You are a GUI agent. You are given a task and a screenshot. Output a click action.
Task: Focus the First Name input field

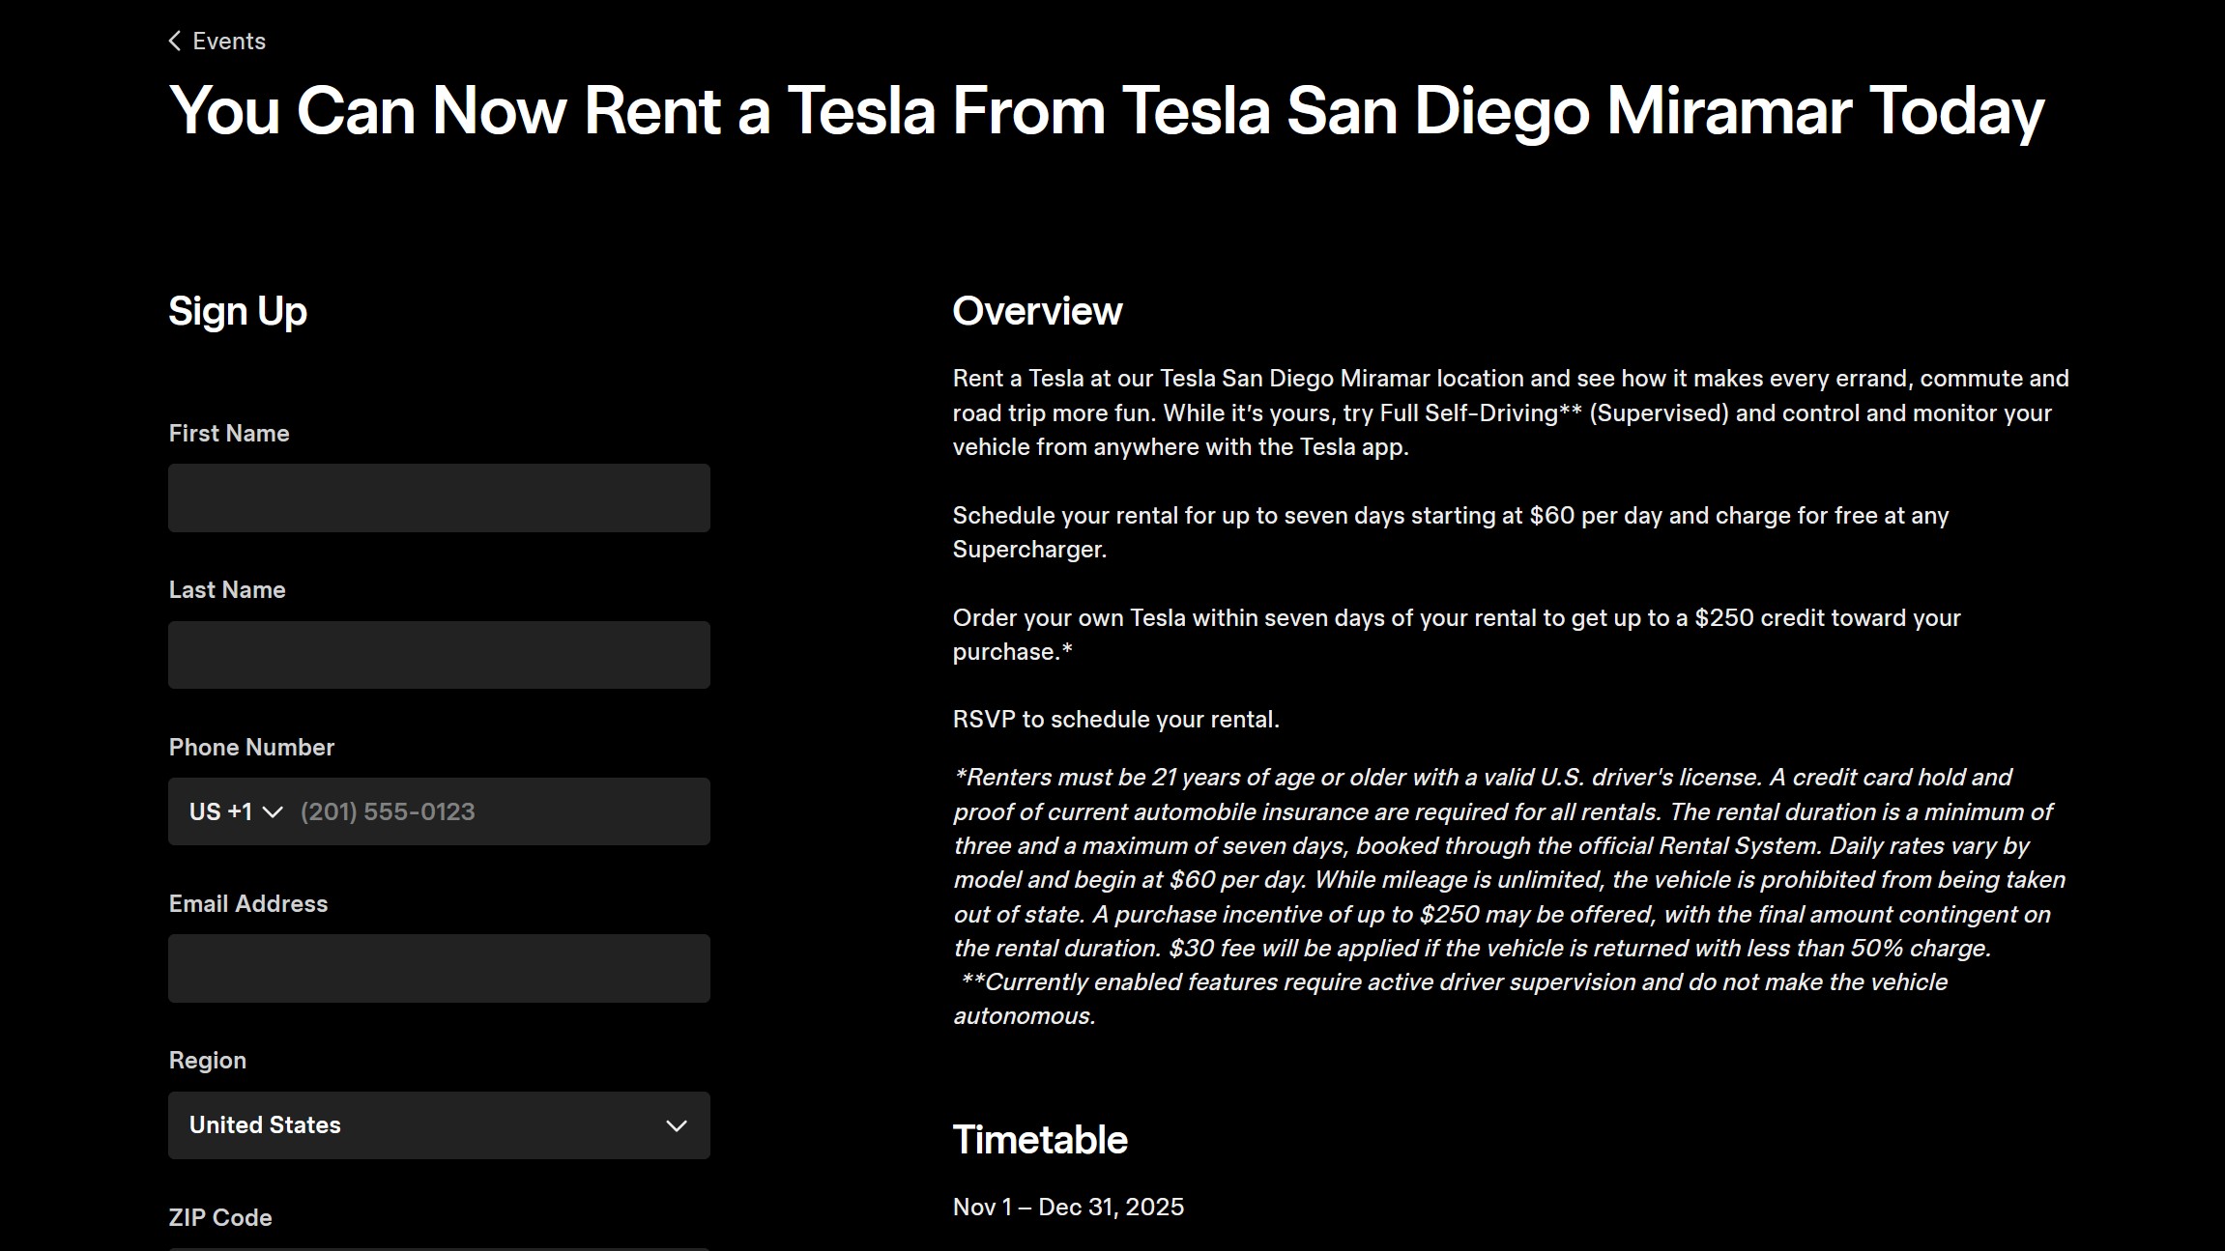click(439, 498)
